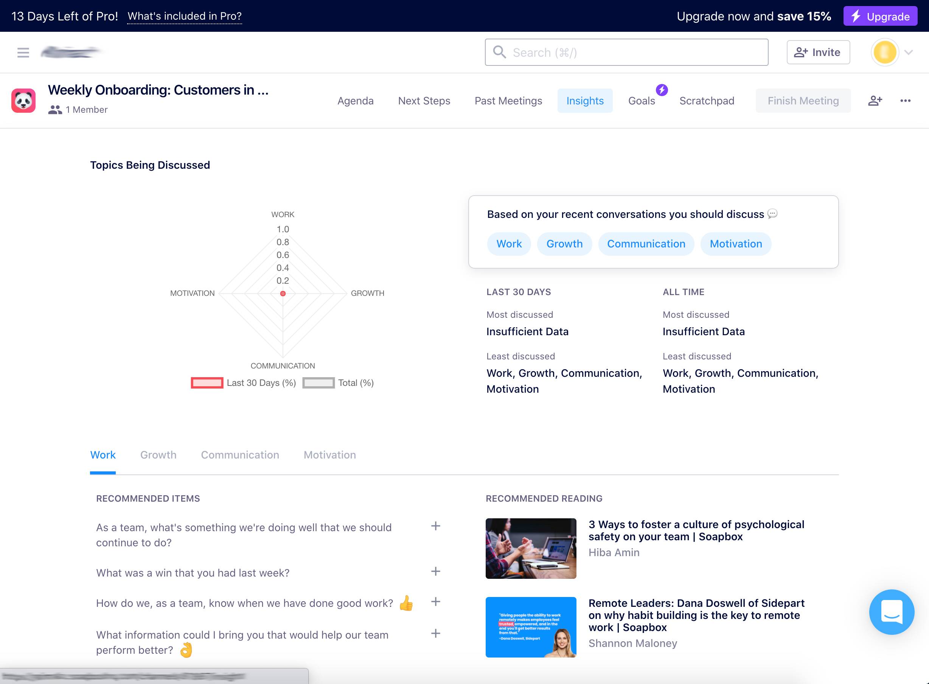This screenshot has width=929, height=684.
Task: Click 'As a team, what's something we're doing well' item
Action: click(244, 535)
